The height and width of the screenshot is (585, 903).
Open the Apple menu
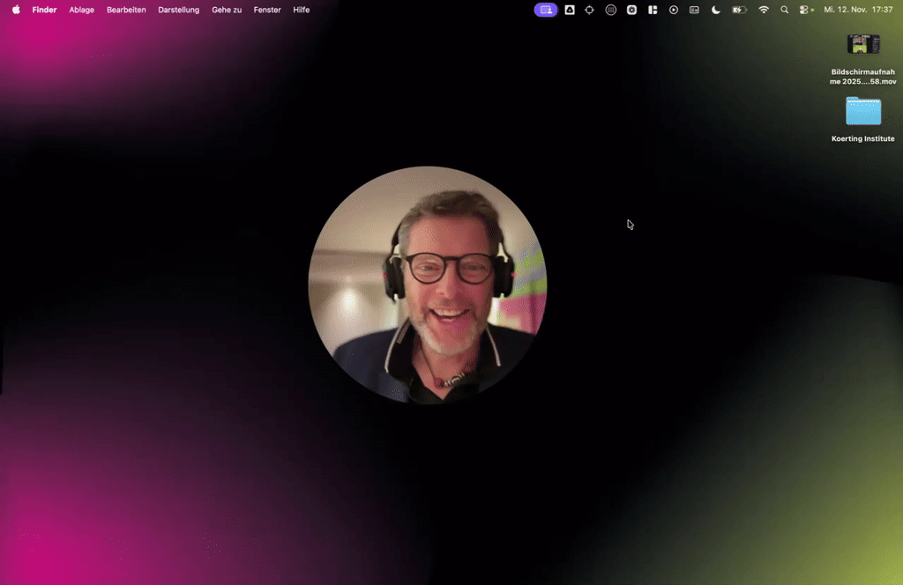click(x=16, y=10)
